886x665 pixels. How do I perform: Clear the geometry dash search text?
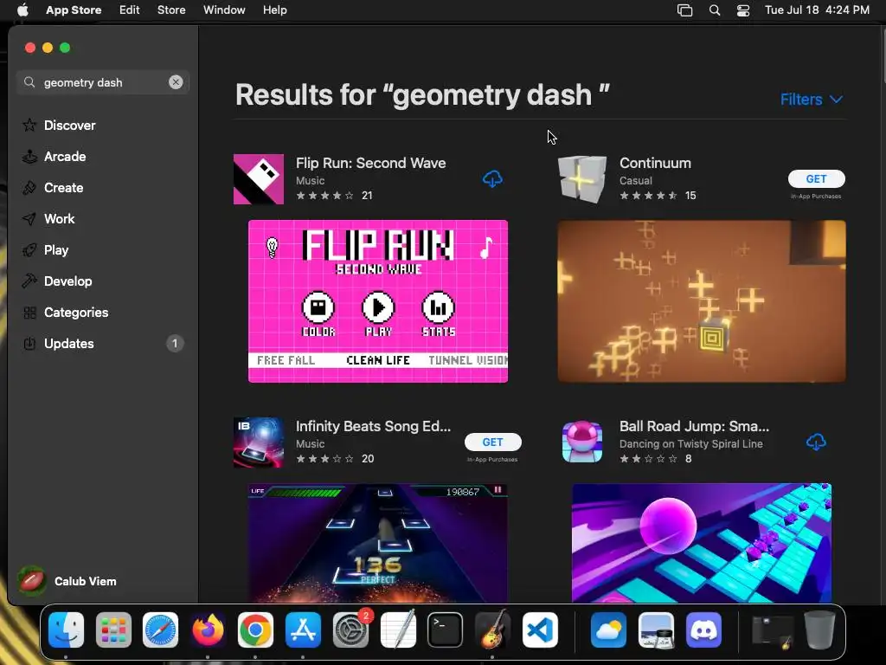coord(176,82)
